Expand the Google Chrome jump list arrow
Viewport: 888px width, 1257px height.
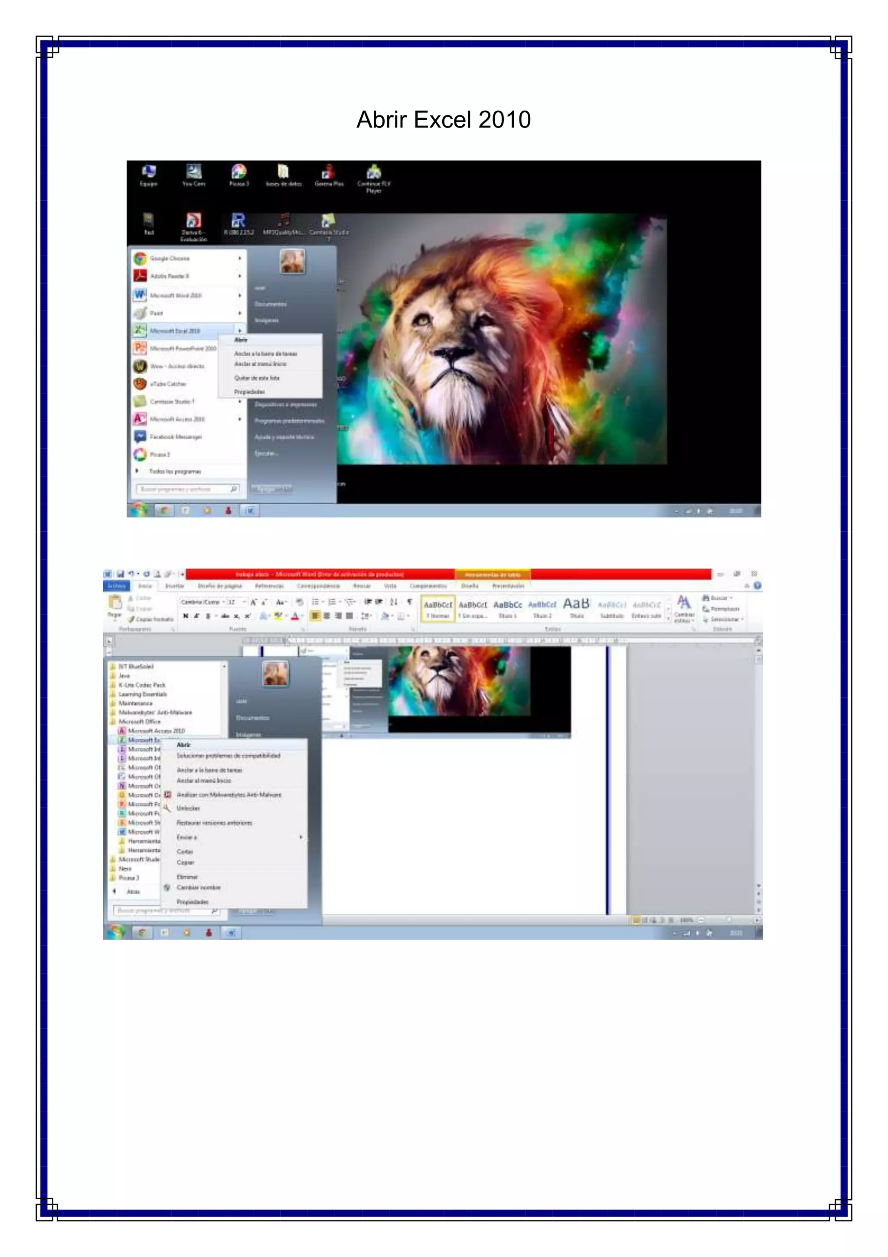[240, 259]
